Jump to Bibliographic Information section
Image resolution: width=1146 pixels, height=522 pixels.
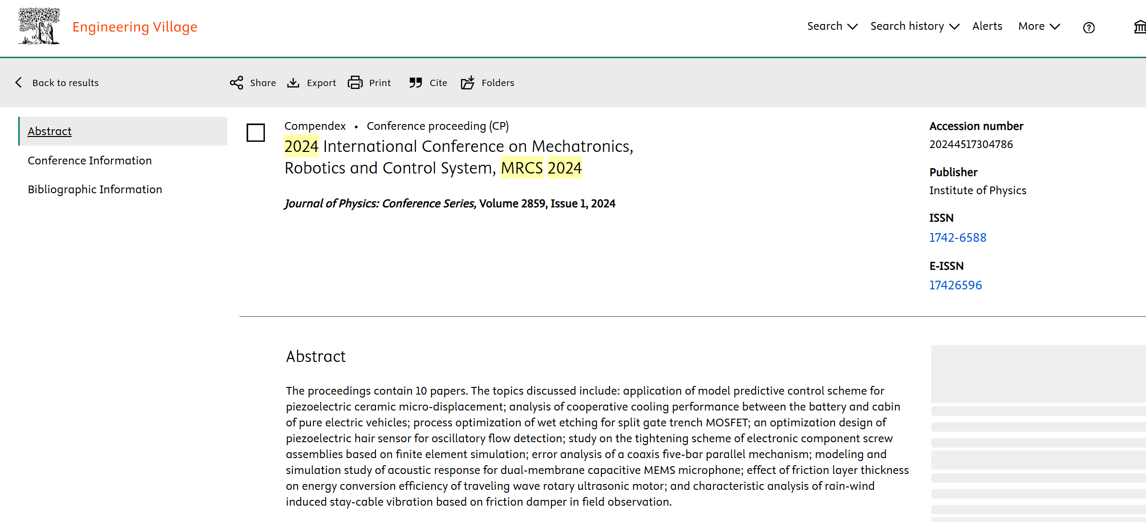(x=95, y=189)
